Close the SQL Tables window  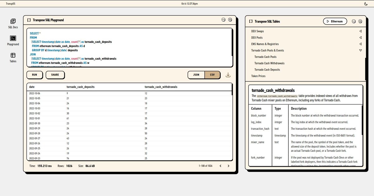point(360,21)
